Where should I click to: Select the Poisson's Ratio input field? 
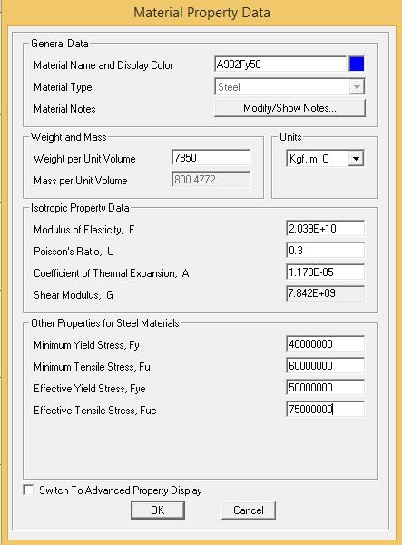[x=325, y=251]
